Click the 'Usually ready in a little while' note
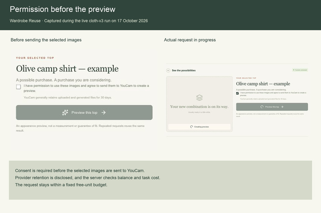 click(199, 112)
